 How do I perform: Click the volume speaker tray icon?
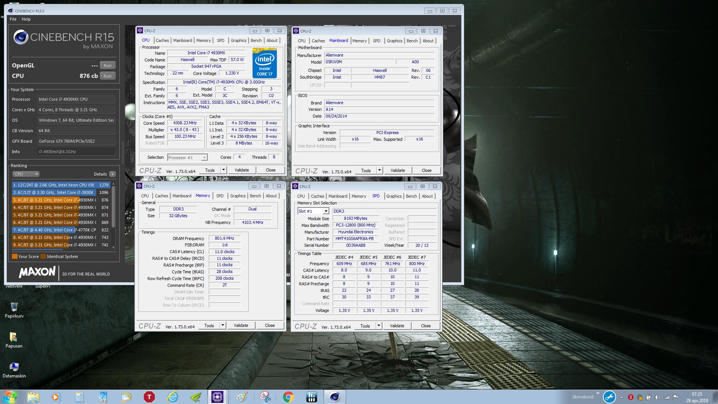[x=657, y=397]
